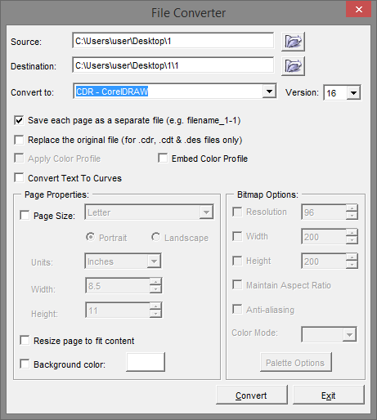Uncheck Save each page as separate file
Viewport: 377px width, 420px height.
(19, 120)
